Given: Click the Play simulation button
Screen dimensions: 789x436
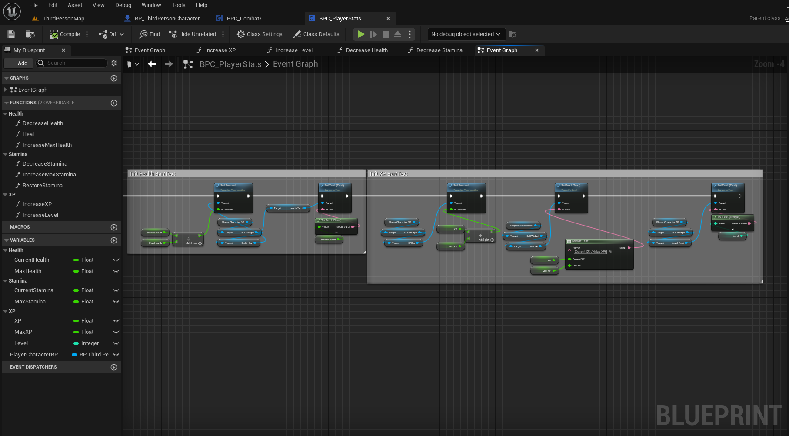Looking at the screenshot, I should (361, 34).
